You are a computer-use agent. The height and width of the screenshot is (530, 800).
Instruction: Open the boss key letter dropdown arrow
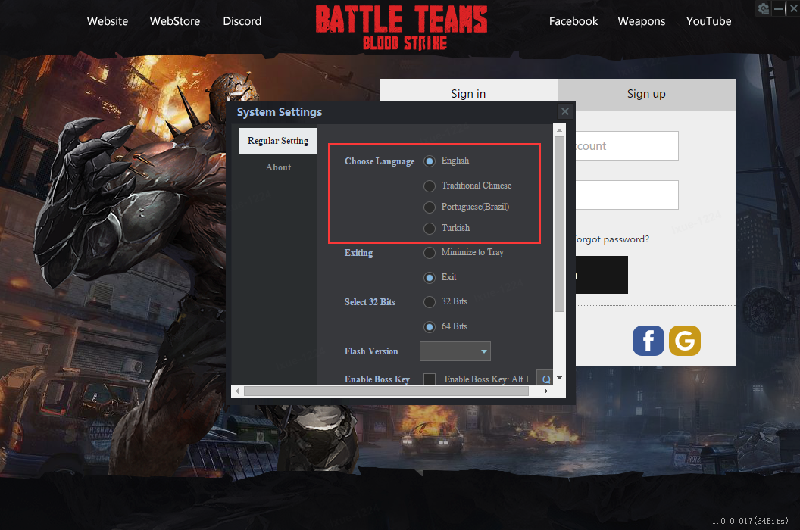click(558, 378)
